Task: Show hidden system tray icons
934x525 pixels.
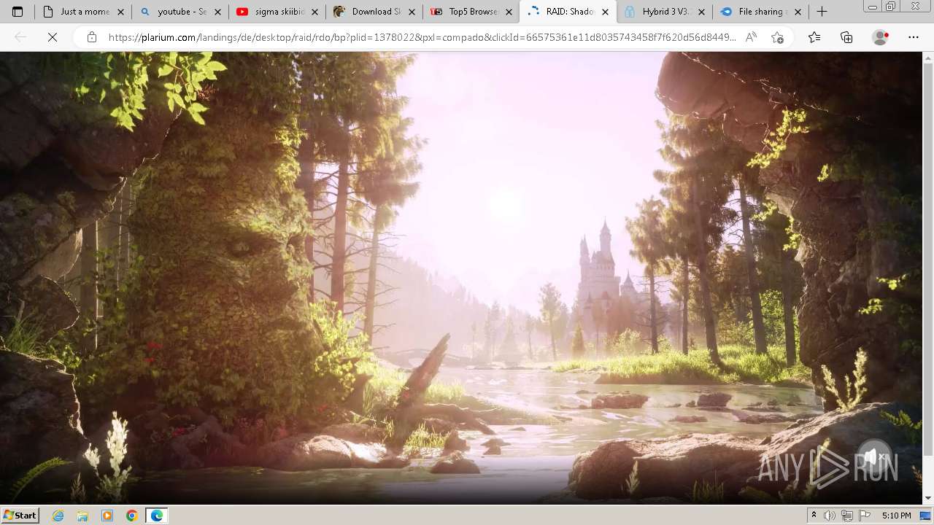Action: click(x=814, y=516)
